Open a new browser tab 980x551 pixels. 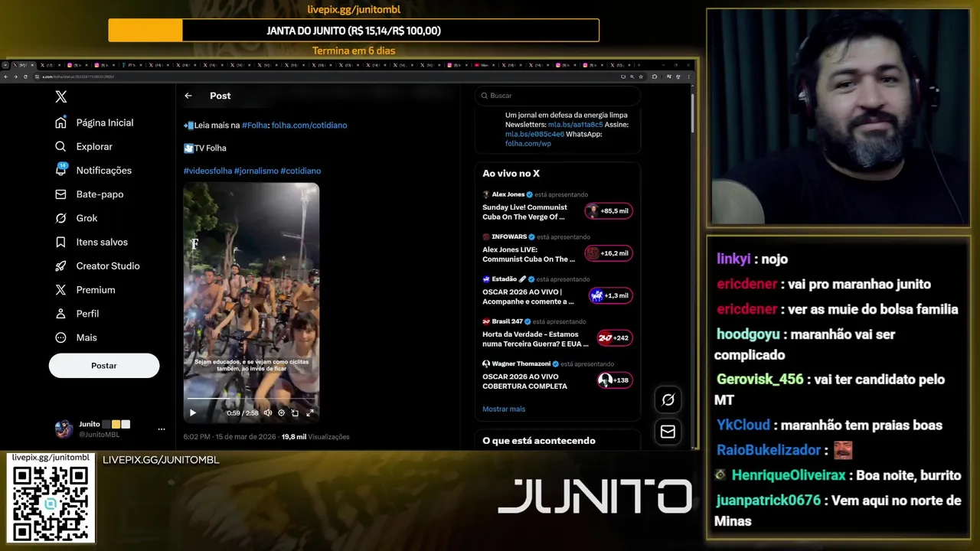pos(641,65)
